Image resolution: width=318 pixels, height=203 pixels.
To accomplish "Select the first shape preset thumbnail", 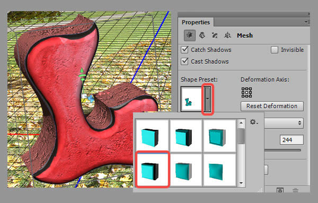I will point(152,136).
